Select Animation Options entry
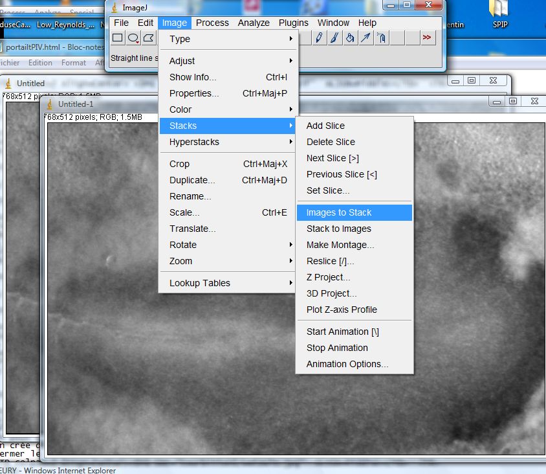 pyautogui.click(x=347, y=364)
